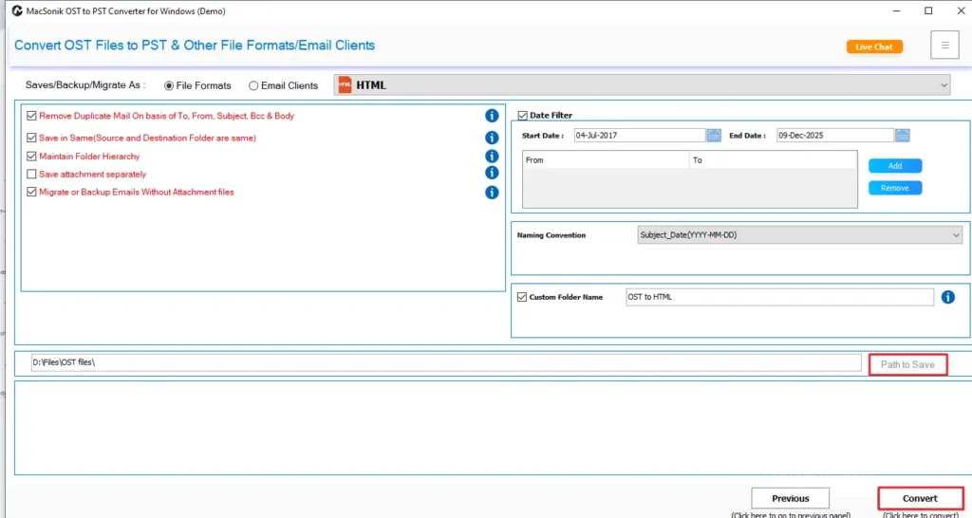Enable Save attachment separately checkbox
The height and width of the screenshot is (518, 972).
32,175
